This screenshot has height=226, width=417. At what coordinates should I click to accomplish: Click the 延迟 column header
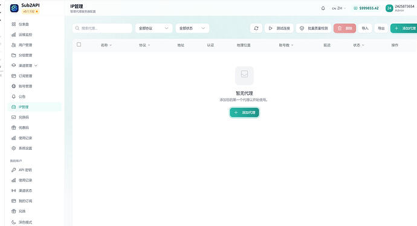(x=327, y=45)
